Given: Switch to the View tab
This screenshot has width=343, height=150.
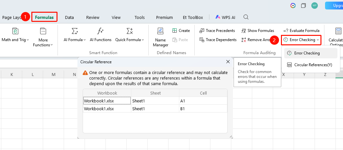Looking at the screenshot, I should coord(116,18).
